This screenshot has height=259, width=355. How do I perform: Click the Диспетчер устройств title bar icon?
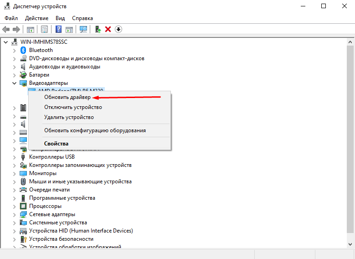tap(7, 6)
